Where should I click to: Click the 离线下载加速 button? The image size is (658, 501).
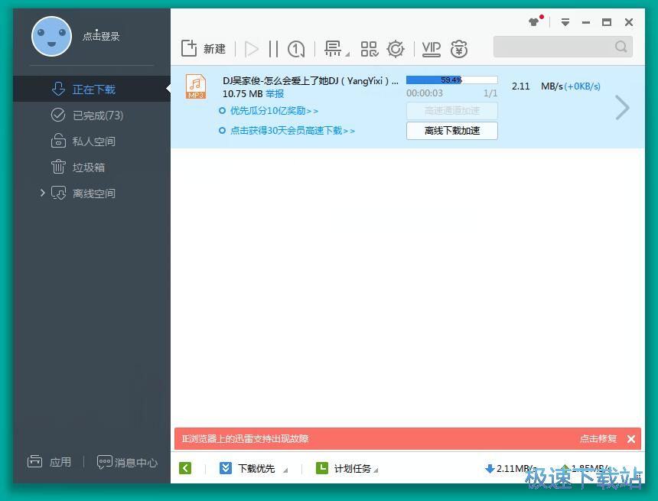pyautogui.click(x=452, y=131)
